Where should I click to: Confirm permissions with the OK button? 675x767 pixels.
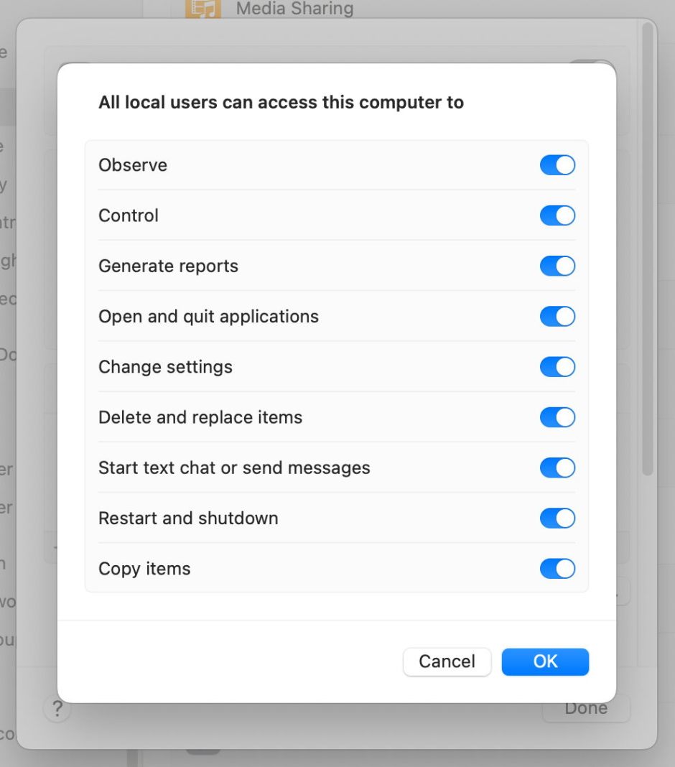(545, 661)
